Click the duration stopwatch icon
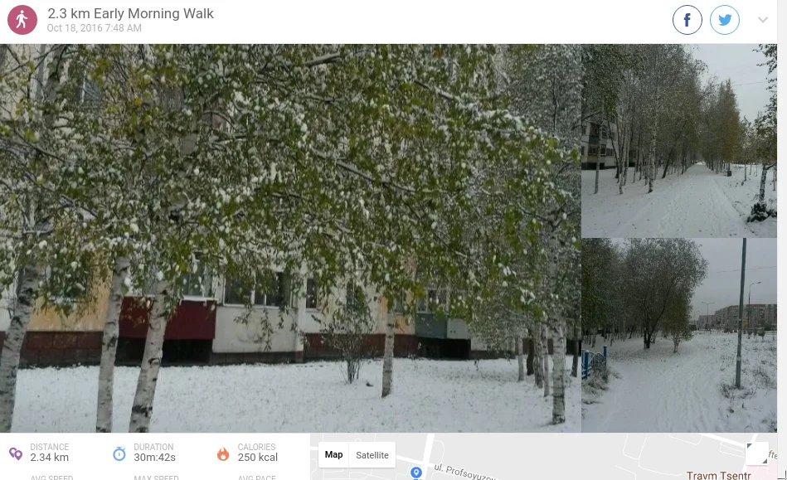This screenshot has height=480, width=787. coord(119,454)
